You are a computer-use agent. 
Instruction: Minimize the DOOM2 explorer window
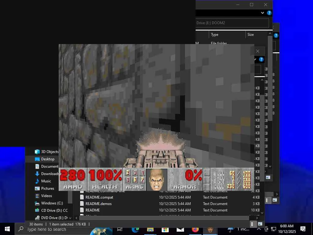pyautogui.click(x=238, y=5)
